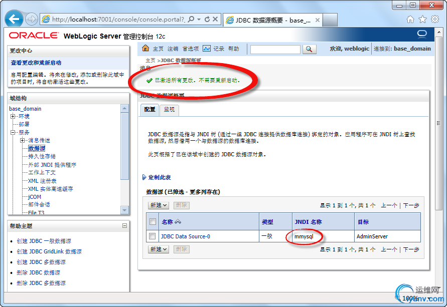
Task: Click the browser URL address field
Action: (x=118, y=20)
